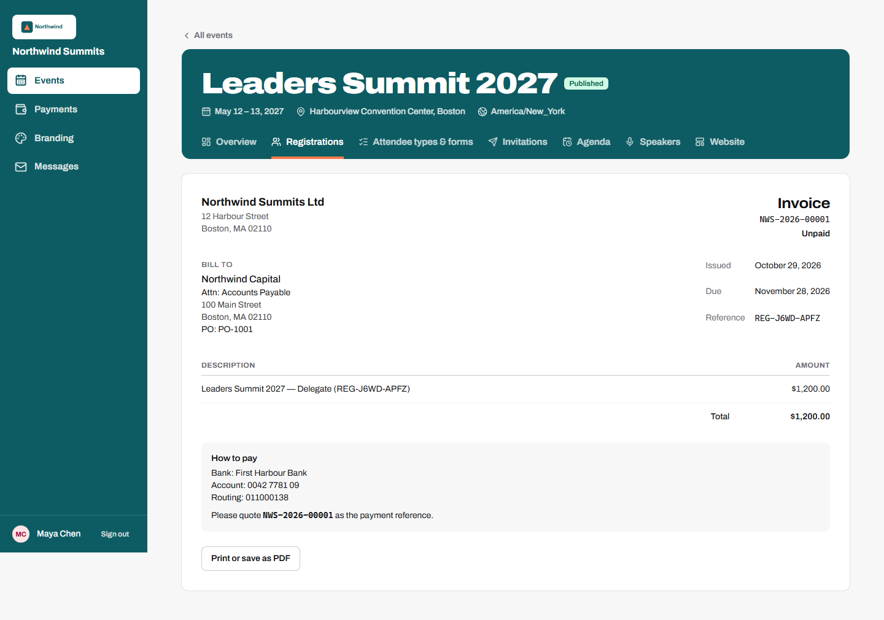
Task: Click the Speakers microphone icon
Action: 630,142
